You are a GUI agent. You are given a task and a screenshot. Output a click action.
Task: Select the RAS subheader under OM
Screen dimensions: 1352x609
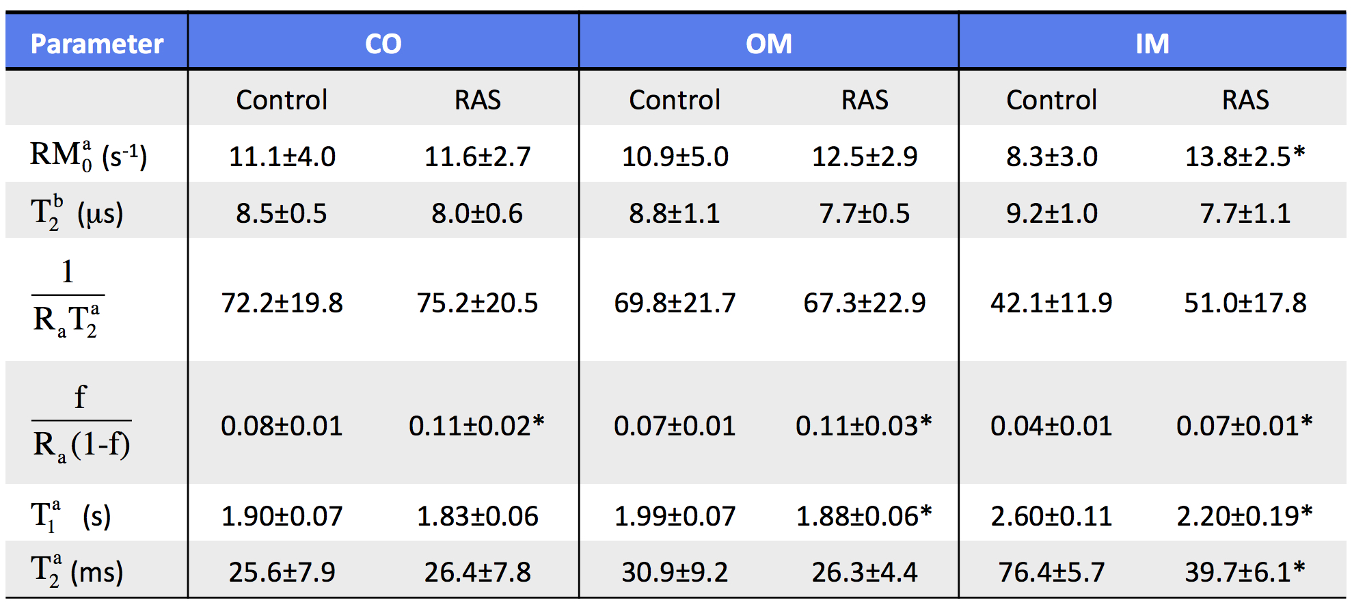[x=865, y=100]
